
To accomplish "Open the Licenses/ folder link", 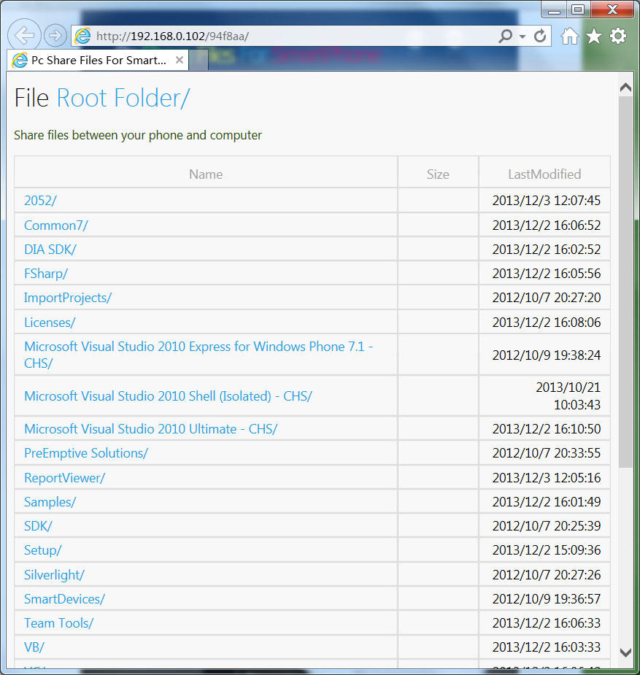I will click(50, 323).
